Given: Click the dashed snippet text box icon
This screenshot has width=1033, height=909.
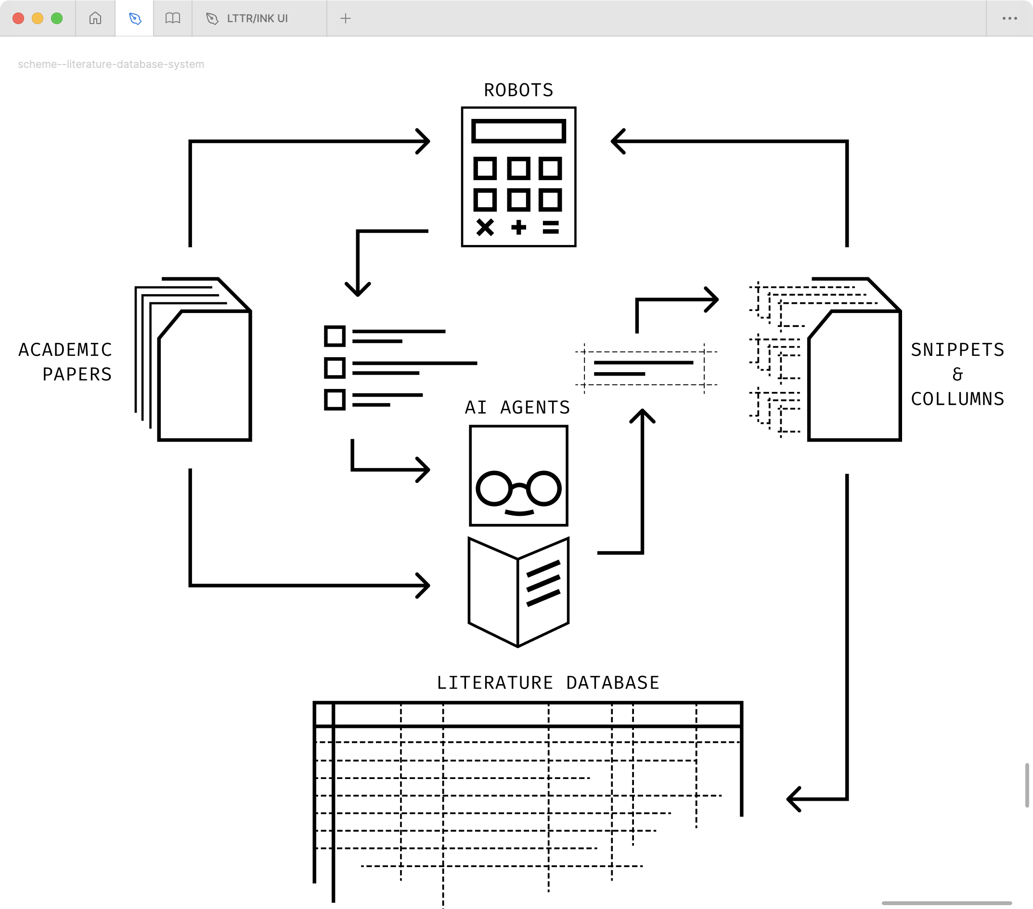Looking at the screenshot, I should click(x=646, y=368).
